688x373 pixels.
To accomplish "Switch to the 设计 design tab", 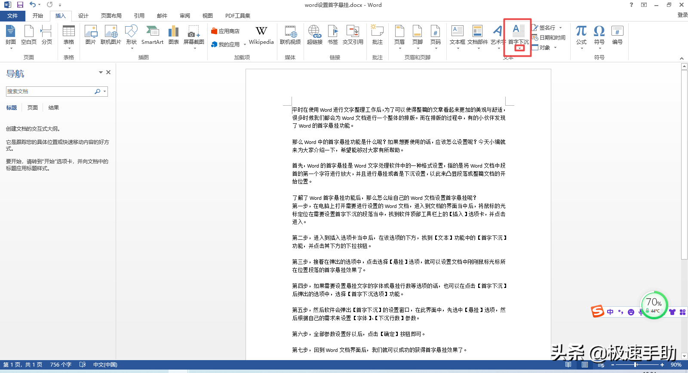I will [83, 16].
